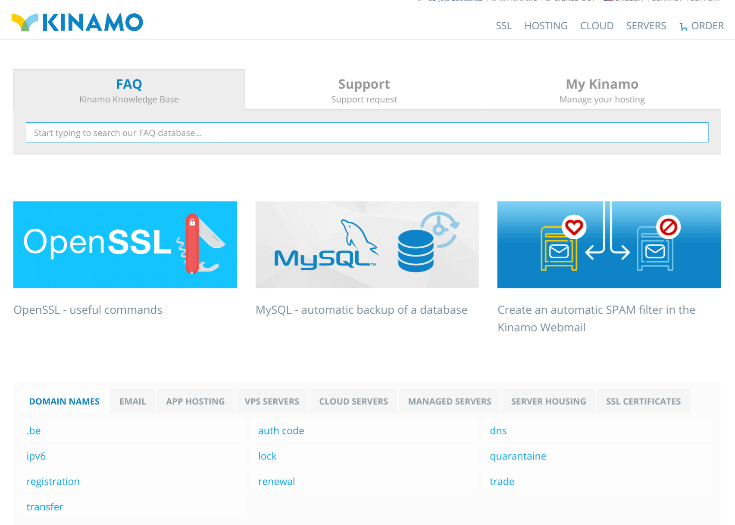The image size is (735, 525).
Task: Open the 'ipv6' topic link
Action: point(36,456)
